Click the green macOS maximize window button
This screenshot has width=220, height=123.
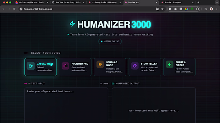(10, 3)
